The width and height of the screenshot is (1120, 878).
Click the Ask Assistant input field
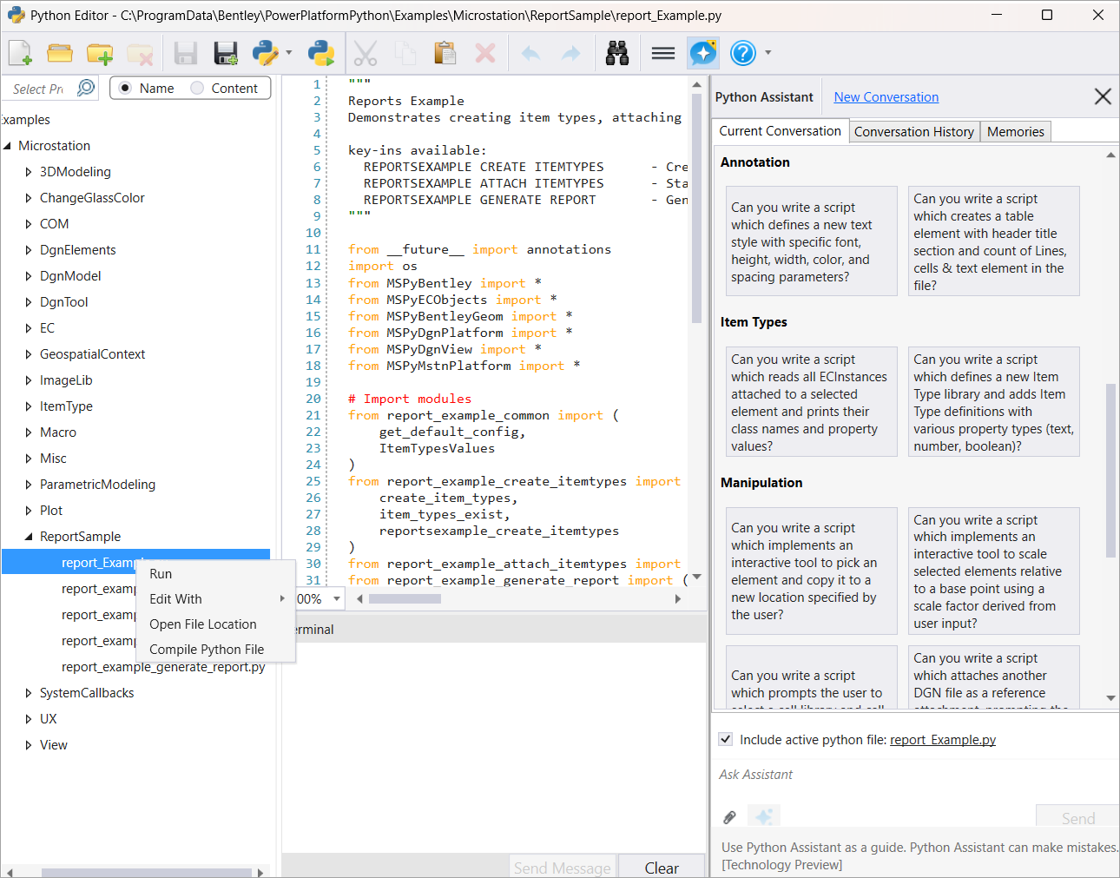click(914, 775)
